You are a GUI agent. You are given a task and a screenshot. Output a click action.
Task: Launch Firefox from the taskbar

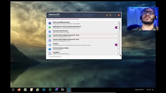pos(19,90)
